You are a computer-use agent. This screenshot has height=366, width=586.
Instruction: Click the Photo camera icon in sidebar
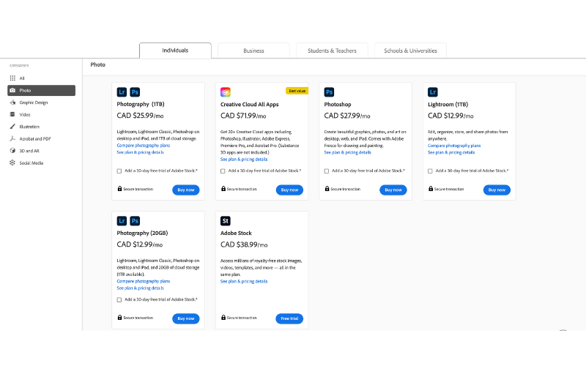(12, 90)
